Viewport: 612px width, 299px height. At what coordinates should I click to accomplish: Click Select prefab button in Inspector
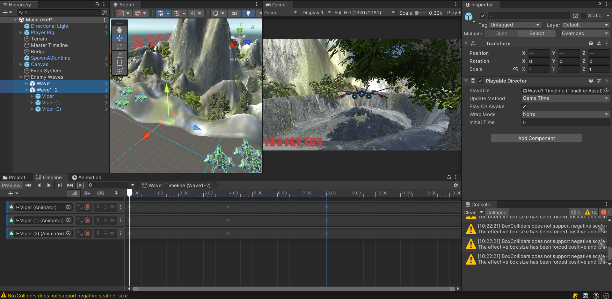537,33
